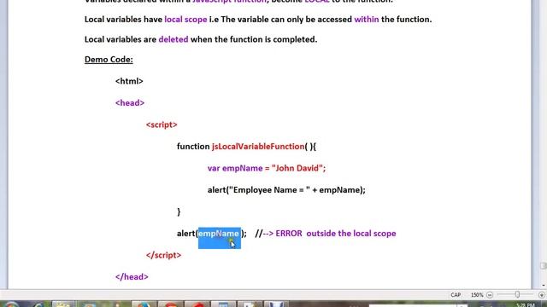Image resolution: width=547 pixels, height=307 pixels.
Task: Click the opening <html> tag line
Action: [129, 81]
